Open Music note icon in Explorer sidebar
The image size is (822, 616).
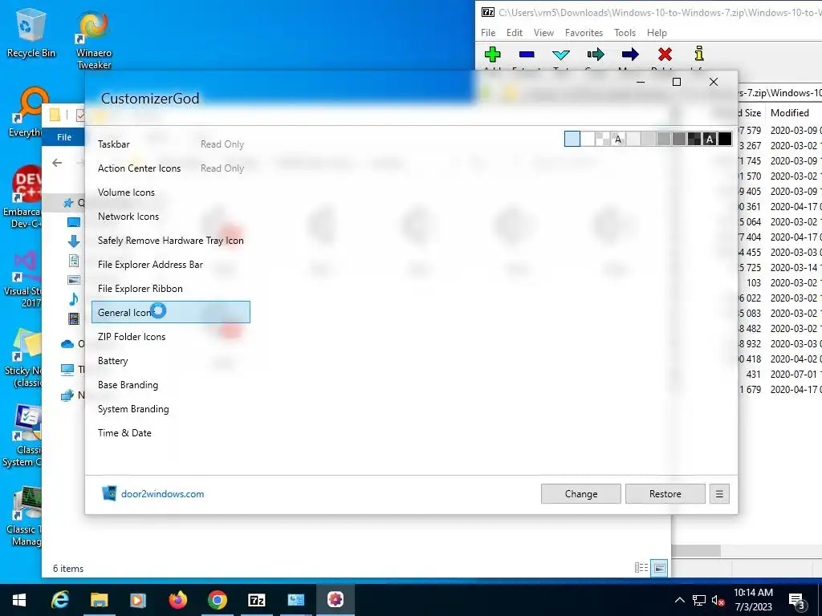click(x=74, y=299)
